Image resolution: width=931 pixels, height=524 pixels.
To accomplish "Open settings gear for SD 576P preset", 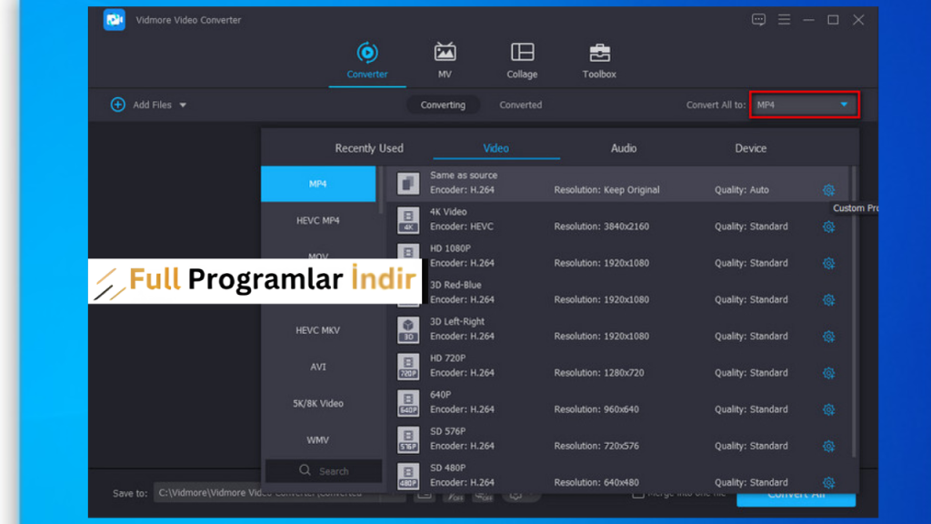I will 828,446.
